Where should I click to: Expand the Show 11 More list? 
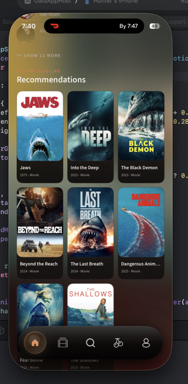(39, 55)
